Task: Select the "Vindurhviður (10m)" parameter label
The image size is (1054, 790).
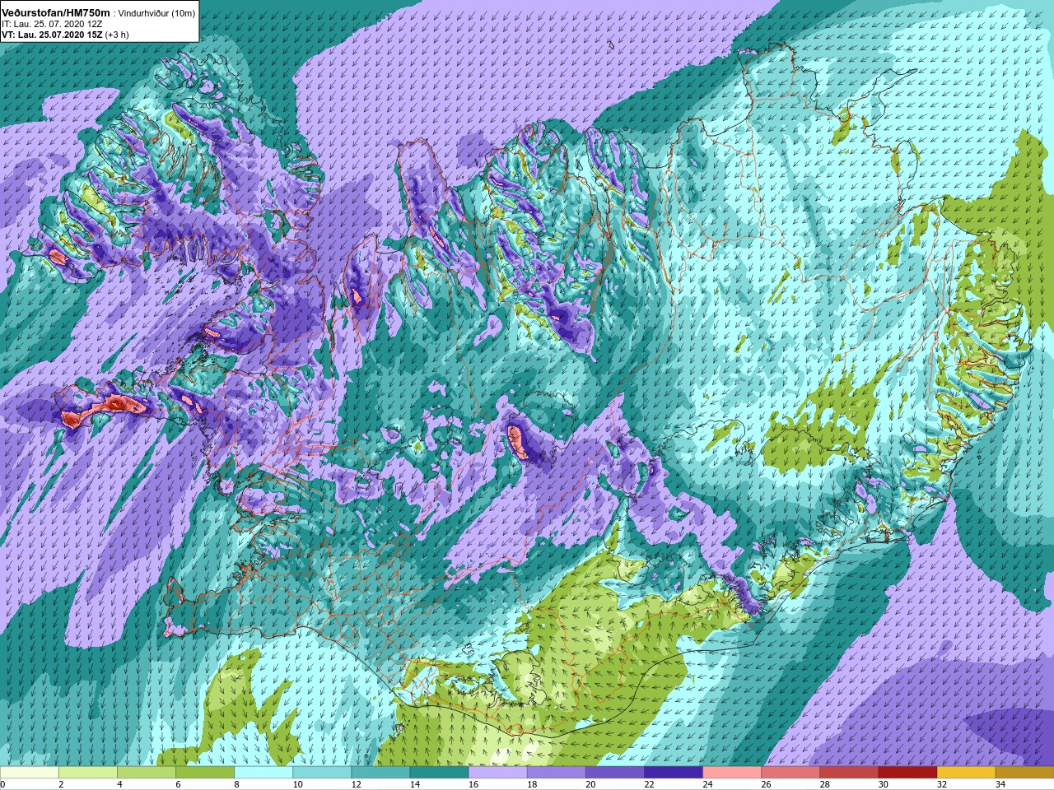Action: point(157,13)
